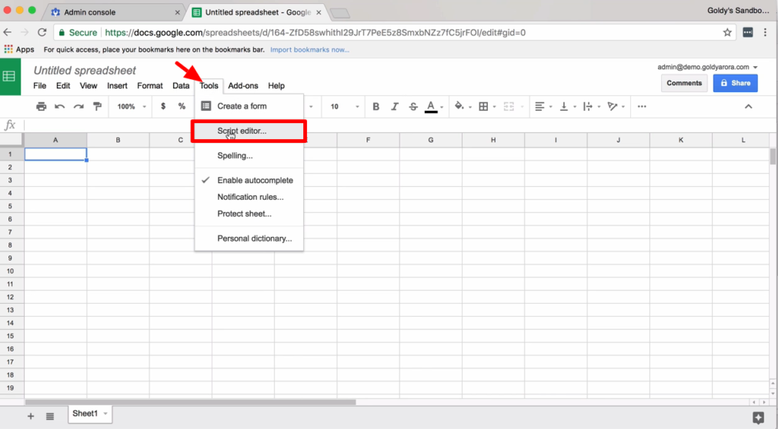Choose Script editor from Tools menu
Image resolution: width=778 pixels, height=429 pixels.
249,131
